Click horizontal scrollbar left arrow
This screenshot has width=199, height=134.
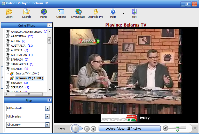point(6,94)
